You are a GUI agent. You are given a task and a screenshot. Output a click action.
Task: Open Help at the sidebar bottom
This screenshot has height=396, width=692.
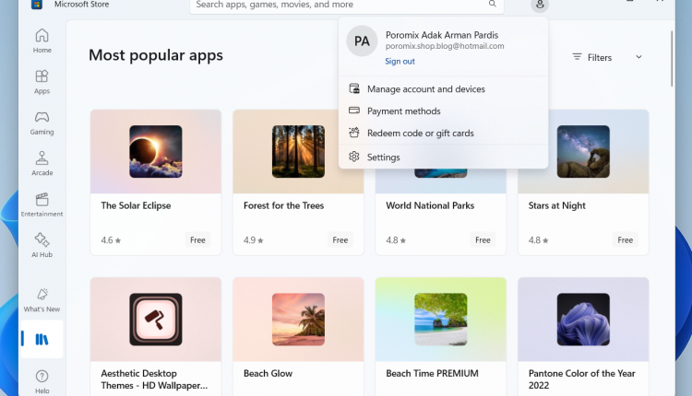[42, 381]
